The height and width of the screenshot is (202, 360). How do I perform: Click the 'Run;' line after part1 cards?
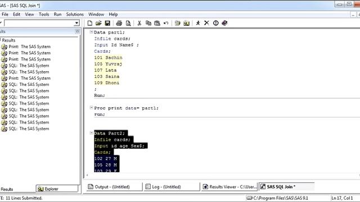(100, 95)
